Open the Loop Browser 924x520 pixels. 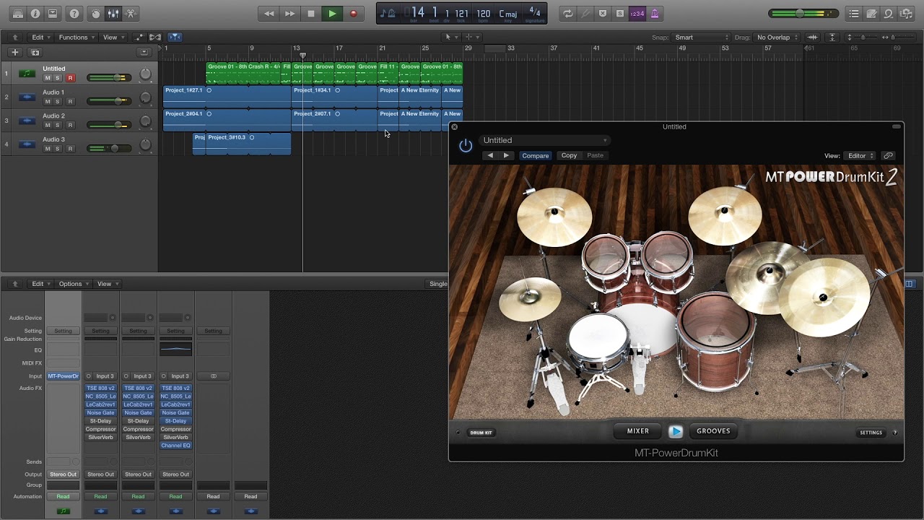point(889,14)
